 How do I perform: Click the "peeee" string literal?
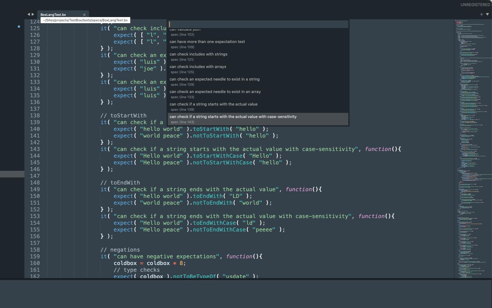click(264, 230)
